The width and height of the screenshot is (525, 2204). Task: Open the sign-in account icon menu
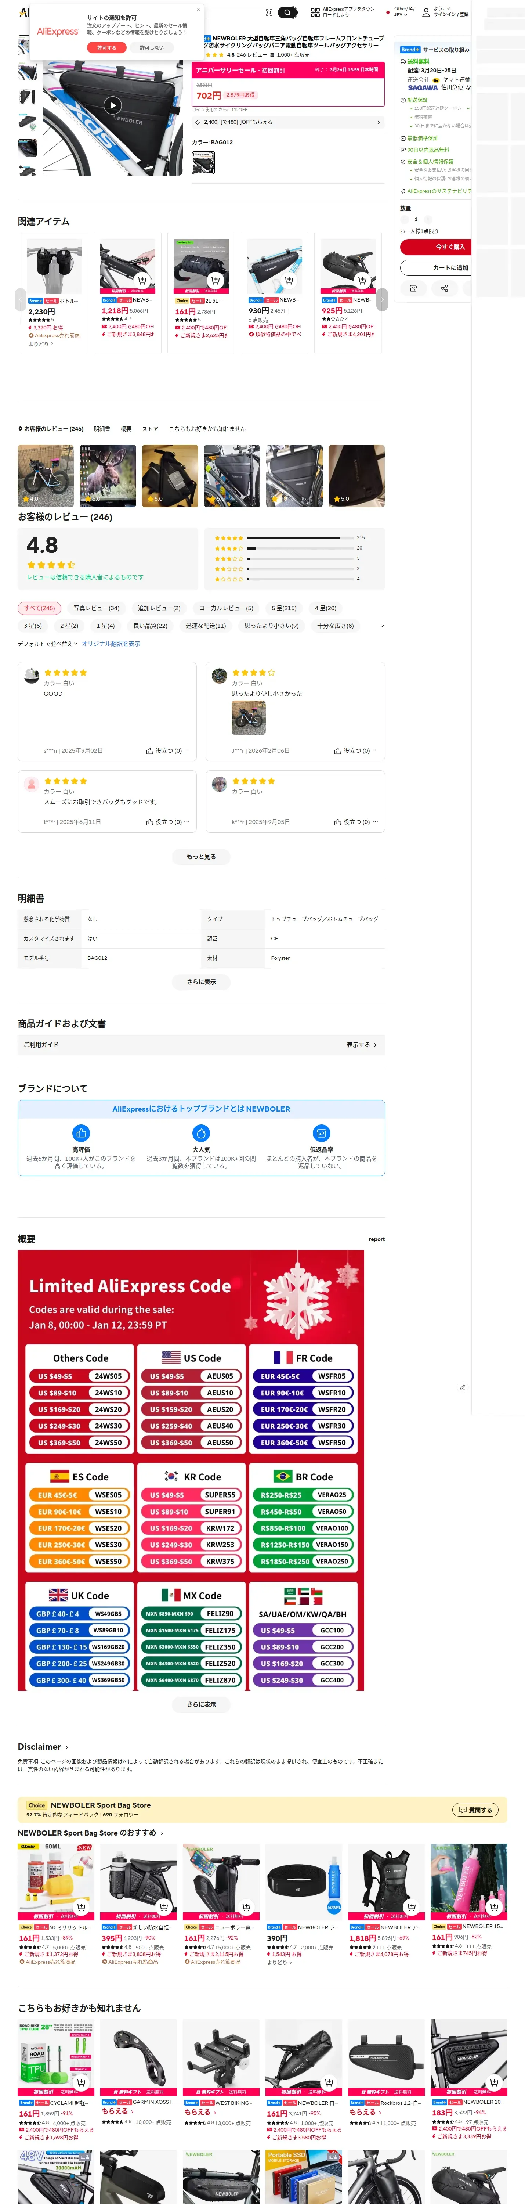tap(425, 12)
